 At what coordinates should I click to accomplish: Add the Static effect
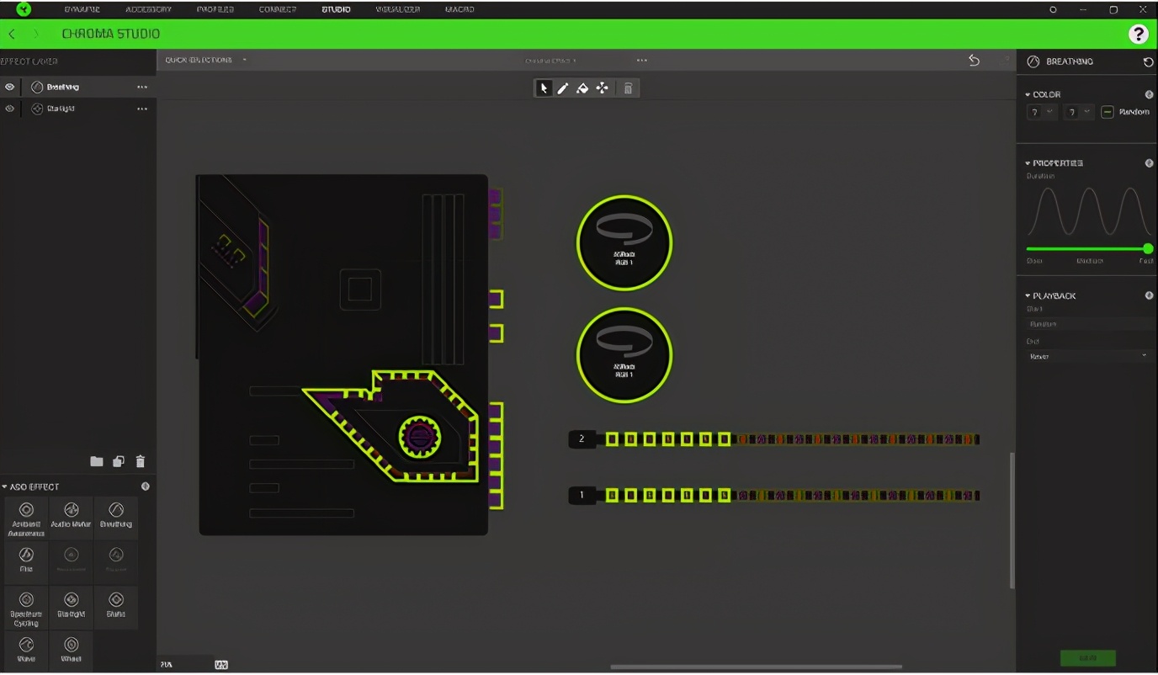click(116, 607)
